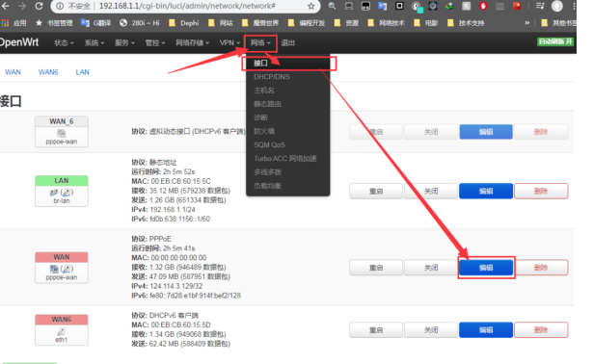Bookmark the page using the star icon
The width and height of the screenshot is (593, 364).
pyautogui.click(x=310, y=6)
